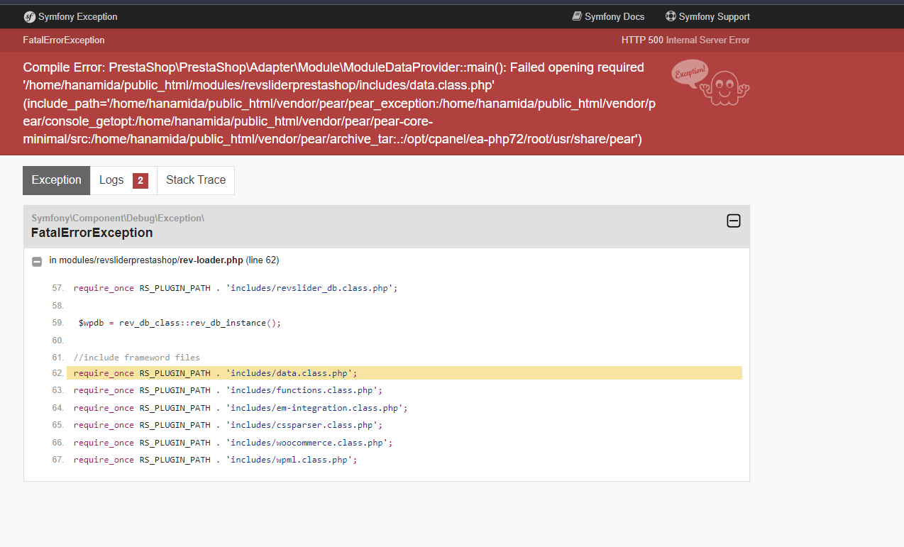The width and height of the screenshot is (904, 547).
Task: Click the Compile Error message text
Action: [339, 104]
